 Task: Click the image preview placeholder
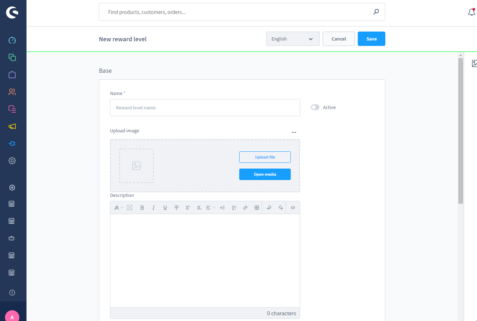click(136, 166)
